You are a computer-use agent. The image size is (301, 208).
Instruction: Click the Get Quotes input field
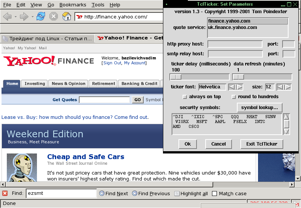[x=104, y=100]
